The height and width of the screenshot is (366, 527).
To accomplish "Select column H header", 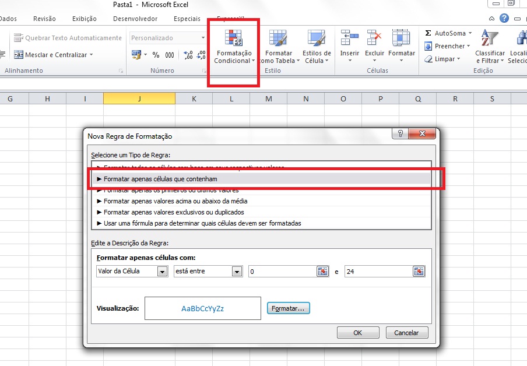I will 47,99.
